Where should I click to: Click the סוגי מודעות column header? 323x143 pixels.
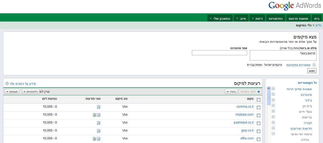93,99
